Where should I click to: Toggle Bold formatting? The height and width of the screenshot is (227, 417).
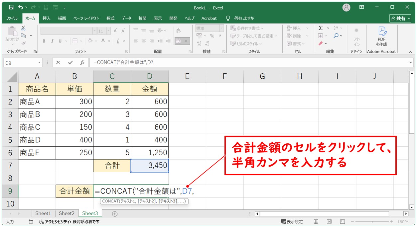coord(44,41)
